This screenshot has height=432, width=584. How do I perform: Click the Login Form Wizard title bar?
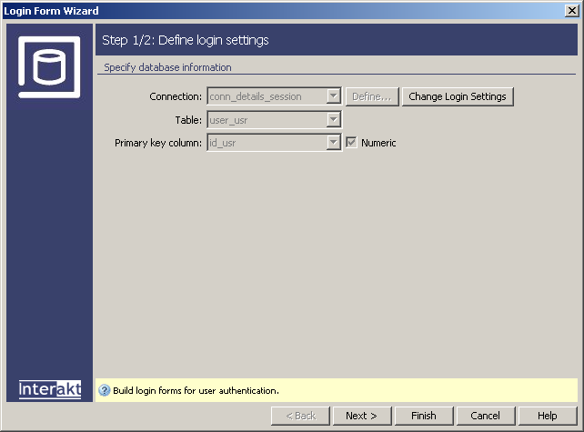click(x=273, y=11)
